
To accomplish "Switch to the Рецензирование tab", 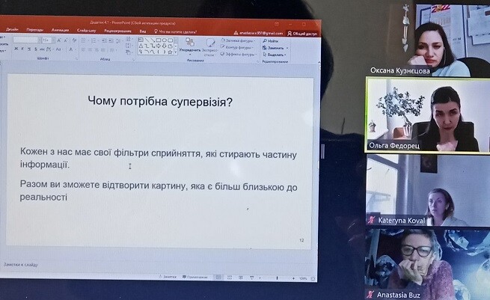I will 117,31.
